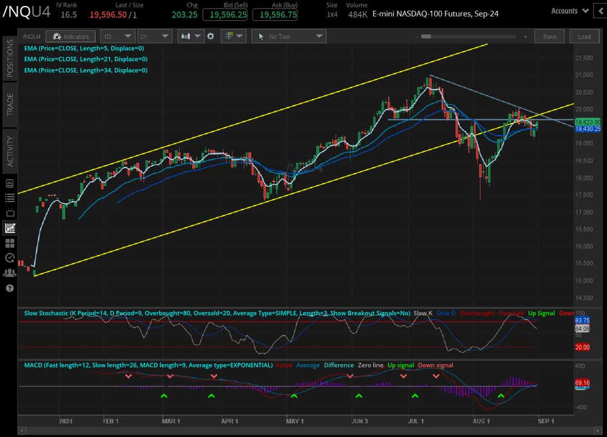Switch to the TRADE tab

click(9, 104)
